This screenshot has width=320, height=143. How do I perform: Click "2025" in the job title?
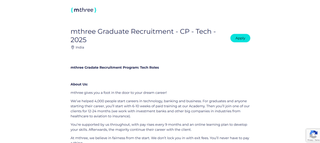click(x=78, y=40)
